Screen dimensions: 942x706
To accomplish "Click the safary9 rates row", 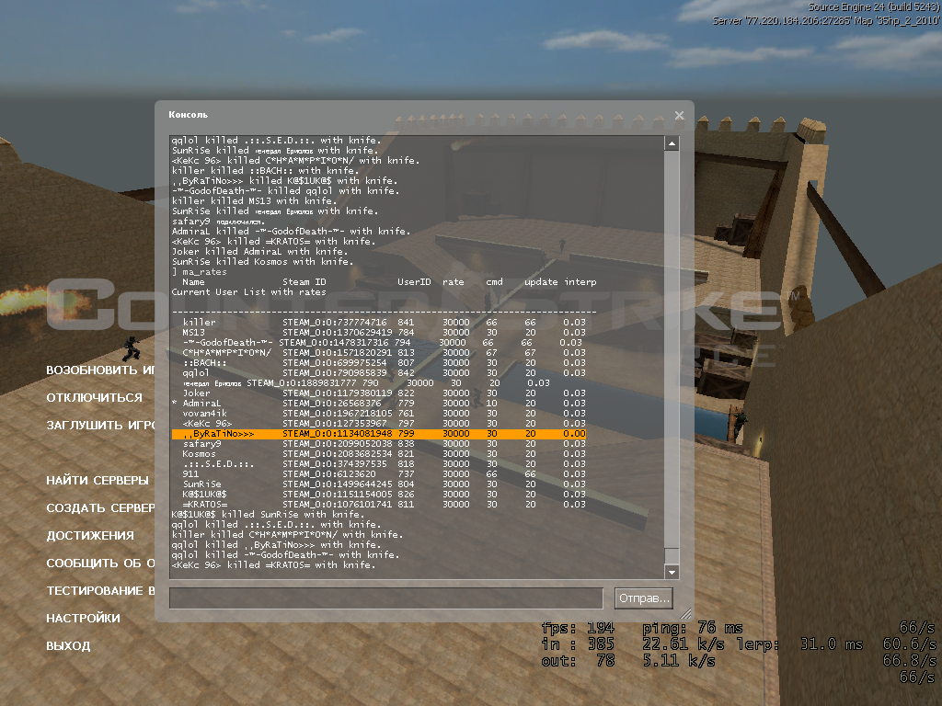I will coord(384,444).
